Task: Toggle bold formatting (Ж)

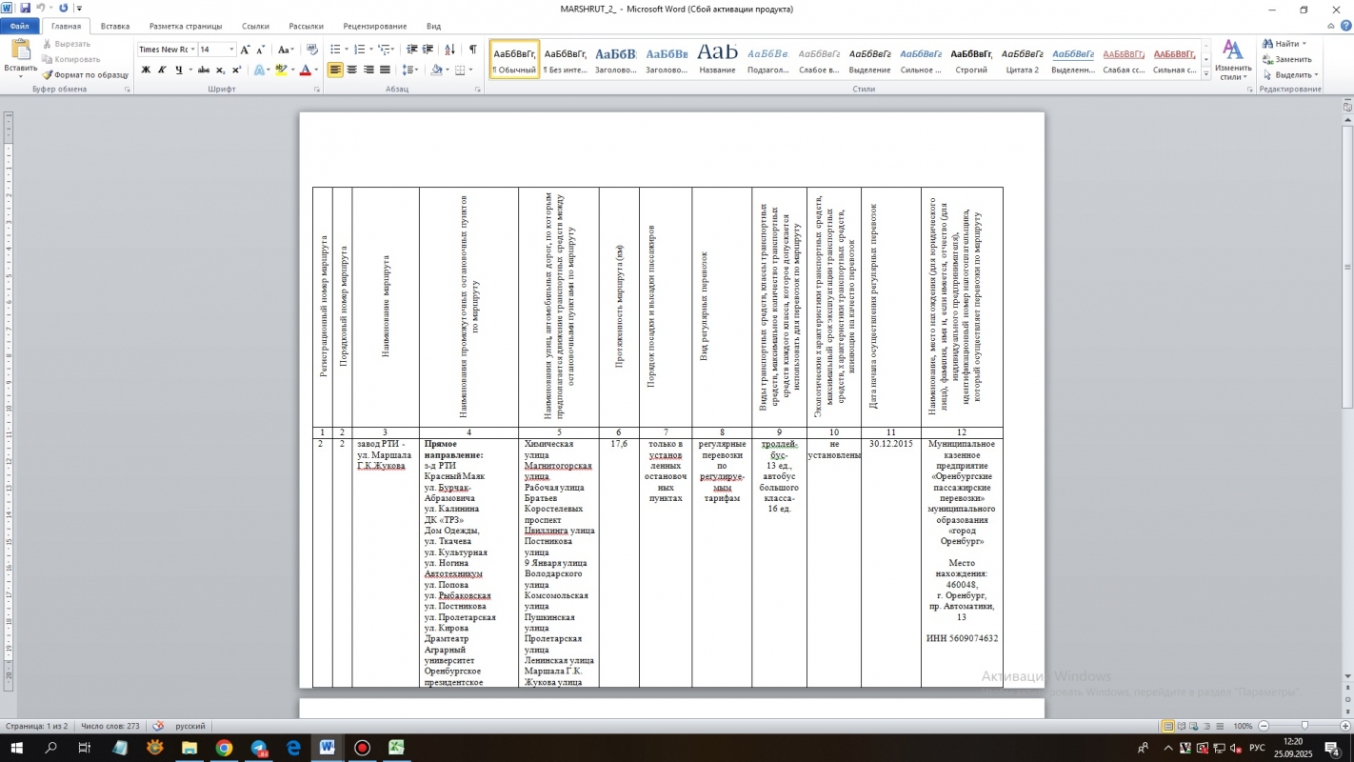Action: (x=146, y=70)
